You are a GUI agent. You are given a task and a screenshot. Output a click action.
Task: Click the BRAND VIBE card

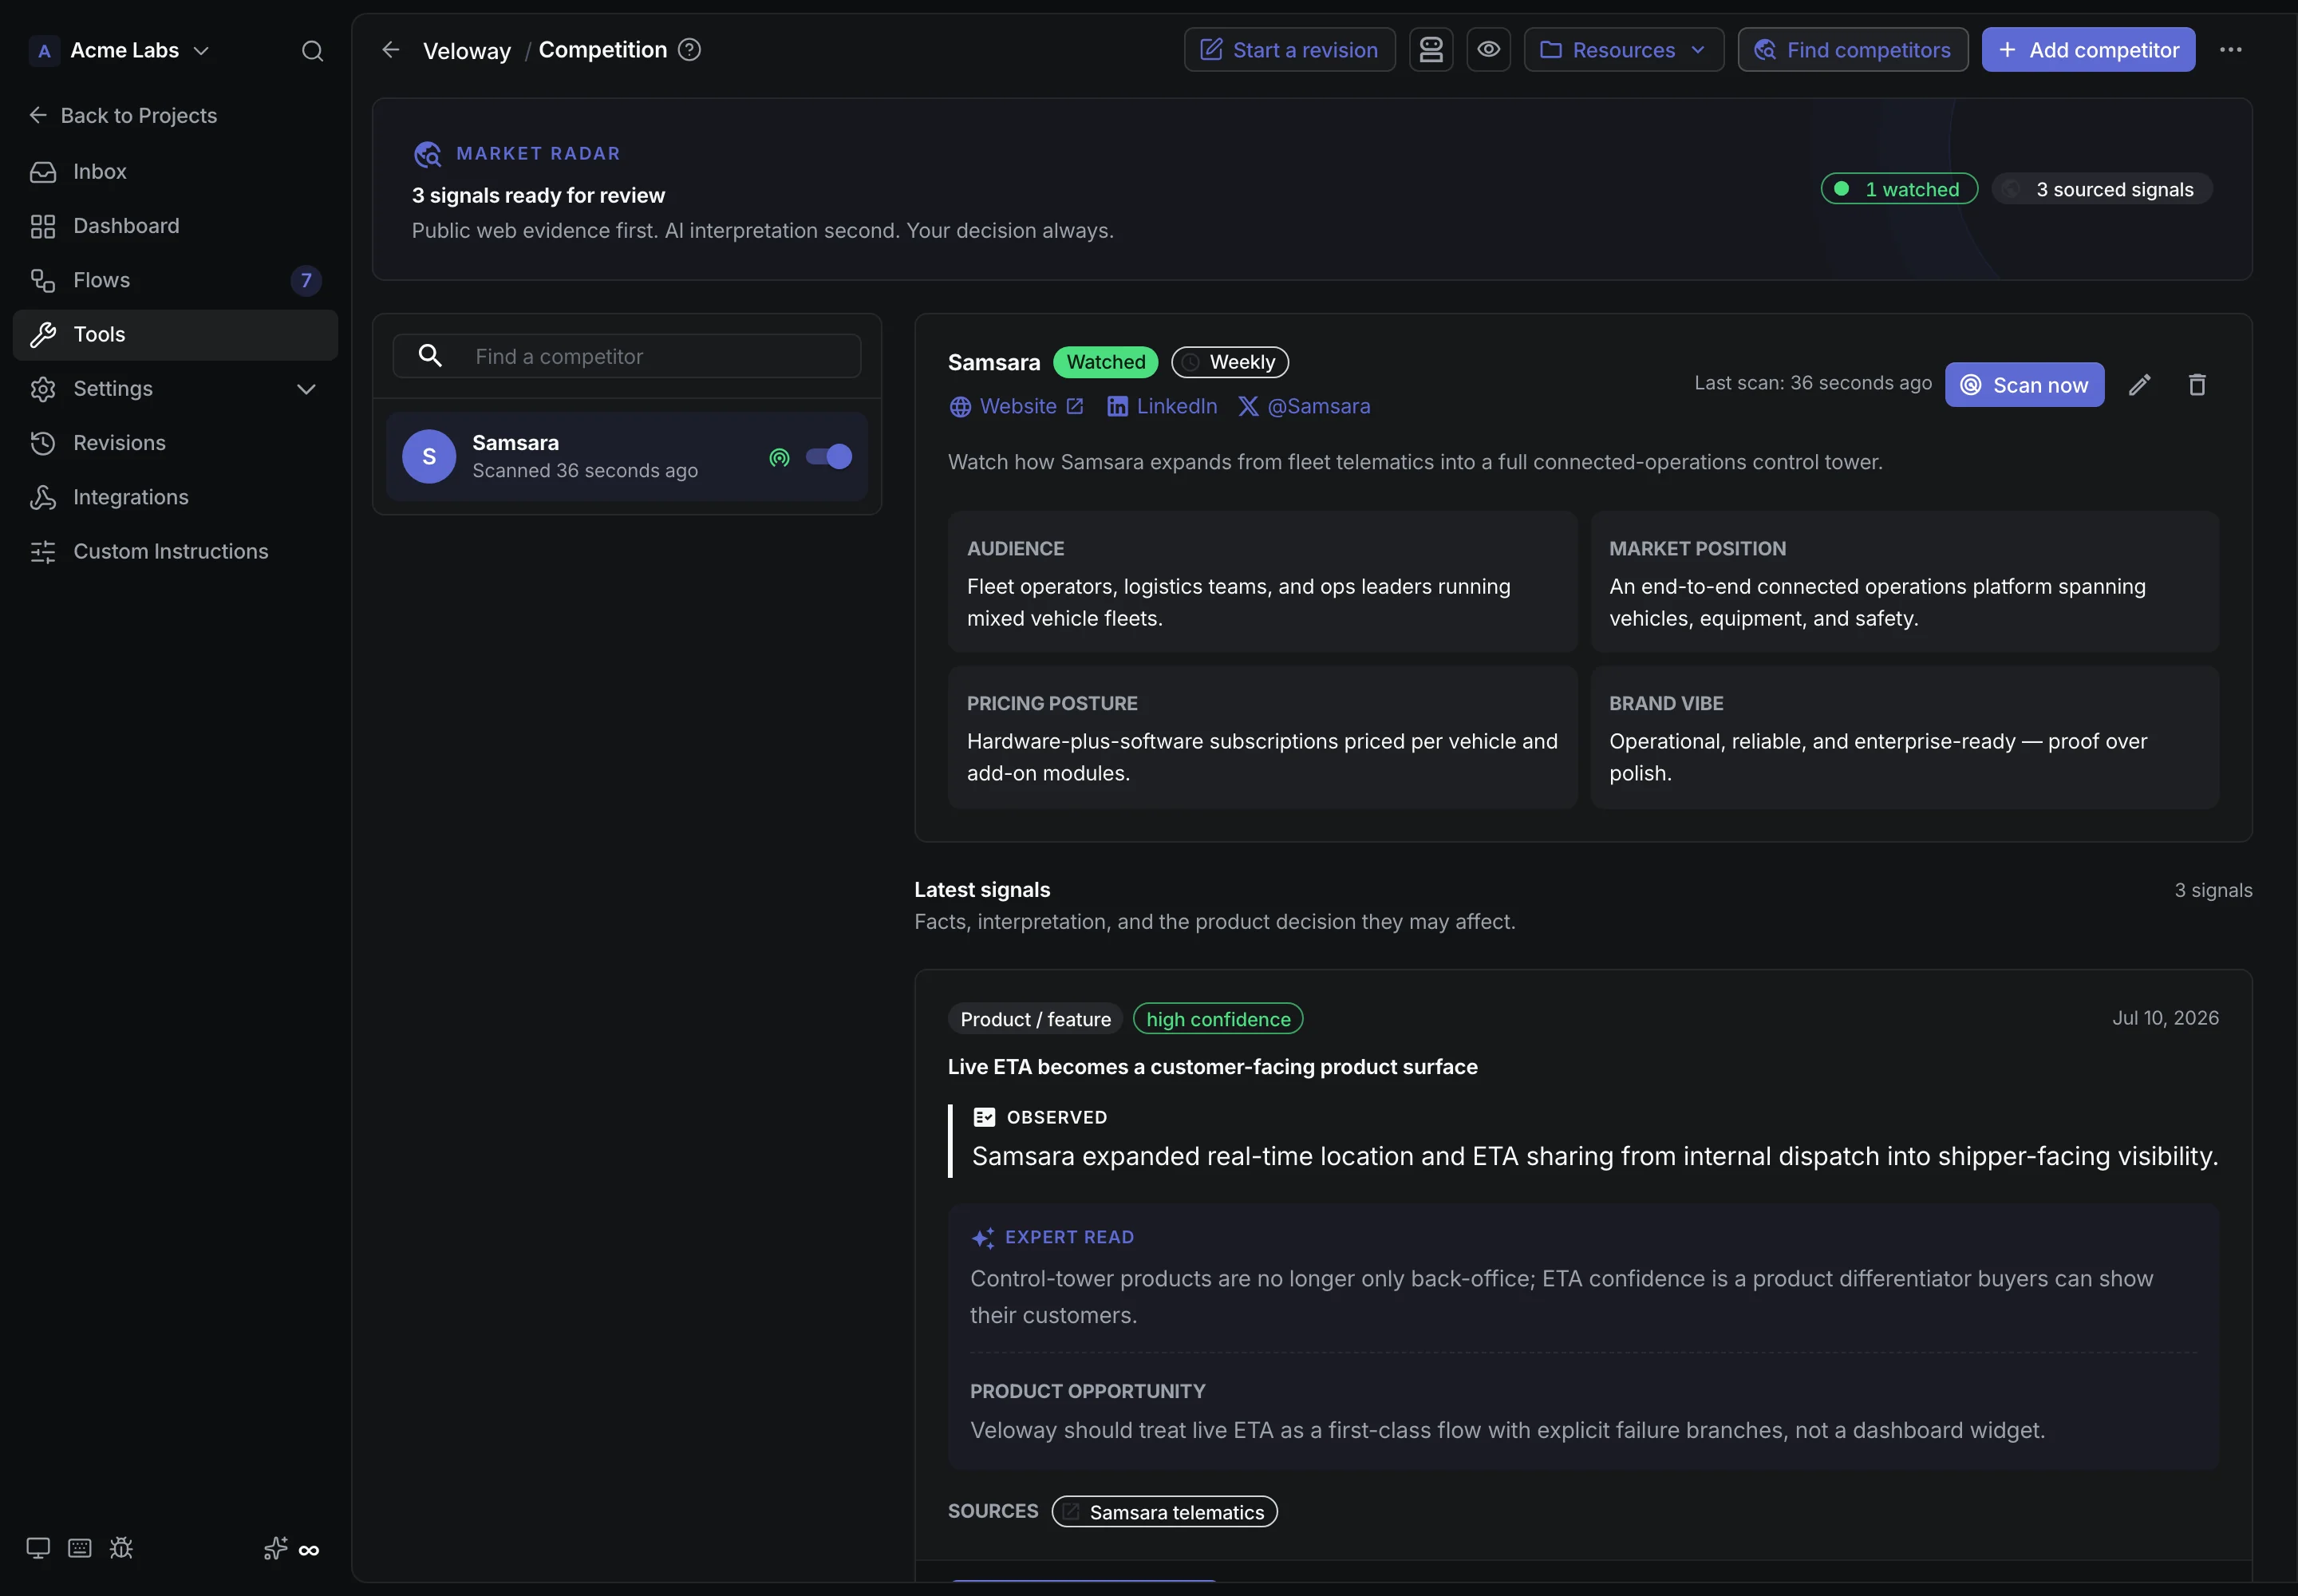[x=1904, y=737]
